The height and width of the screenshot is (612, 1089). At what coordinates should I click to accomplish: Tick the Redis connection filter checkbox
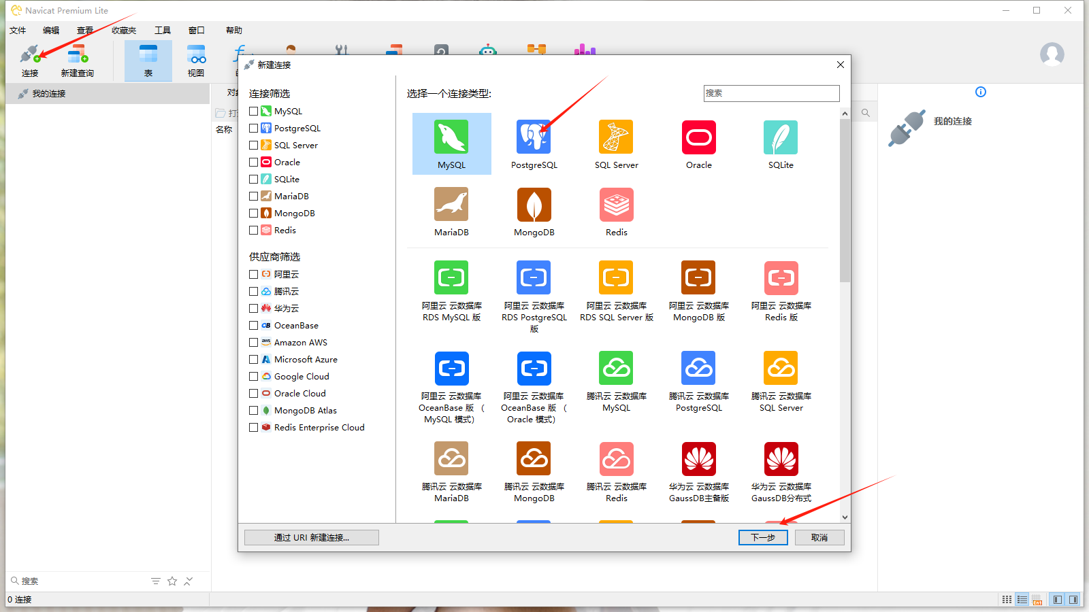pyautogui.click(x=253, y=230)
